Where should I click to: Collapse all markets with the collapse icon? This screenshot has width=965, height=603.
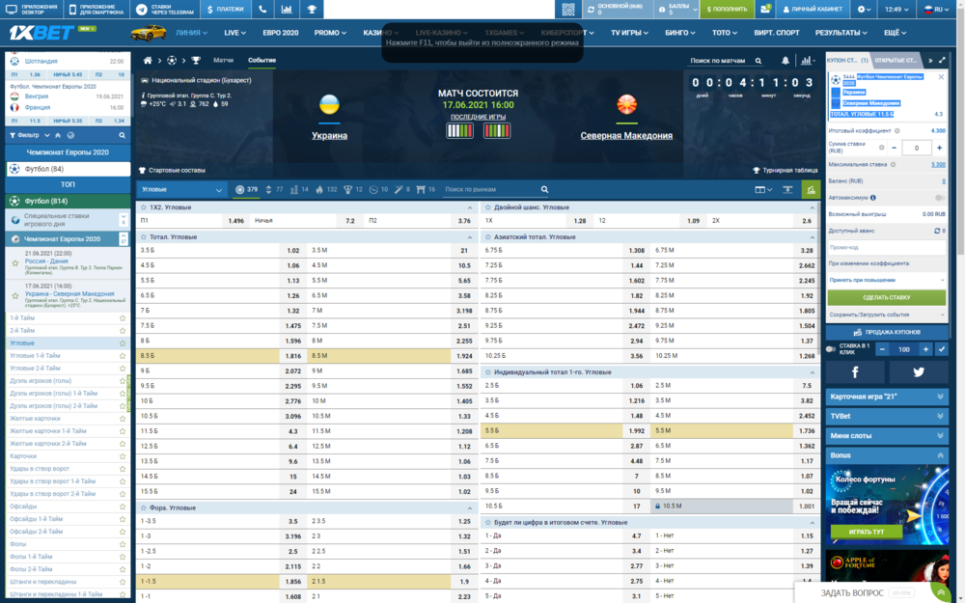pos(787,189)
